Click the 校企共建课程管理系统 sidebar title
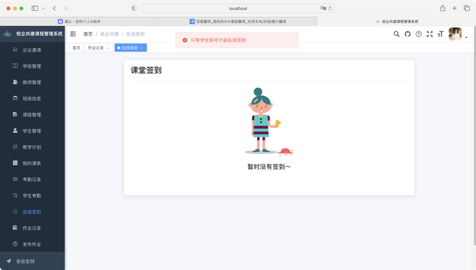Image resolution: width=476 pixels, height=270 pixels. pyautogui.click(x=39, y=34)
